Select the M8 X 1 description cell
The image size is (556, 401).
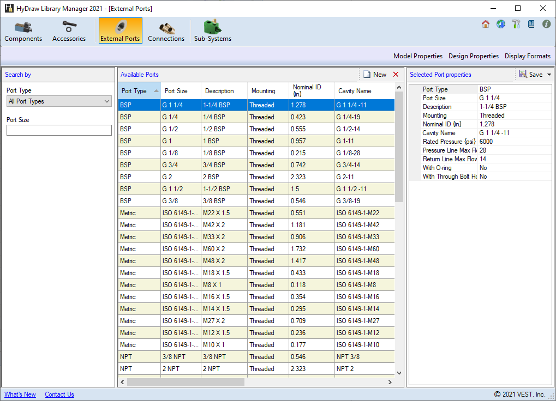coord(224,285)
